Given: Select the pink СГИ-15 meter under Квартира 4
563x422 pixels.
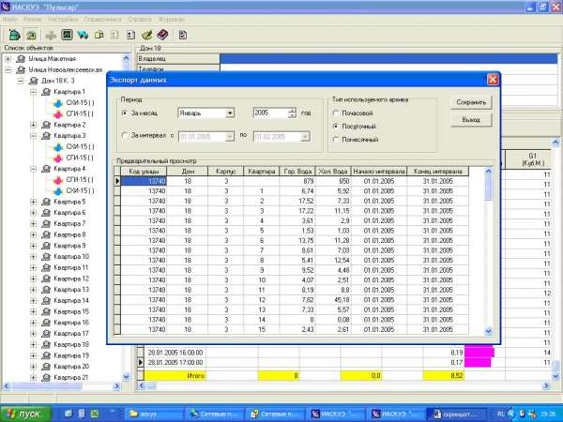Looking at the screenshot, I should [x=73, y=179].
